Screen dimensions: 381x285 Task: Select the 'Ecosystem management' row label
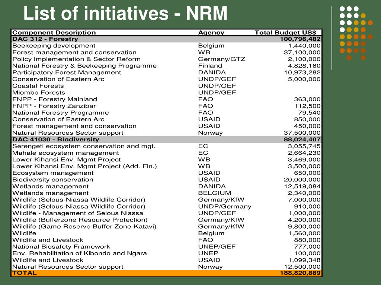[x=53, y=173]
